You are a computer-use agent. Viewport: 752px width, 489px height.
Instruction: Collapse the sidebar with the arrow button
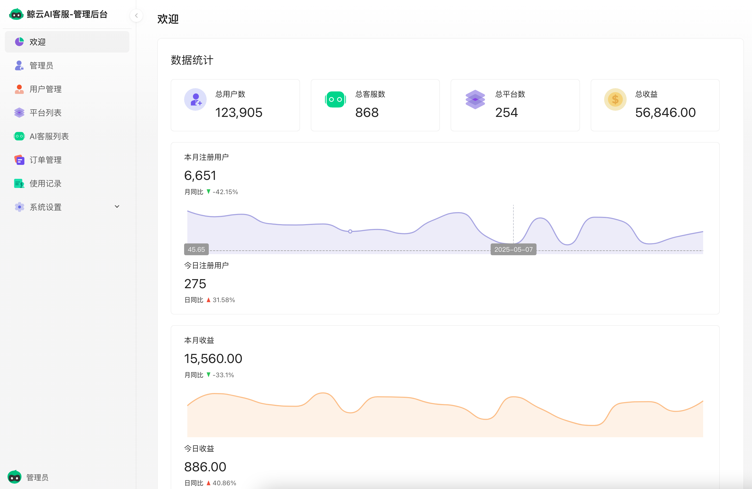[x=136, y=16]
